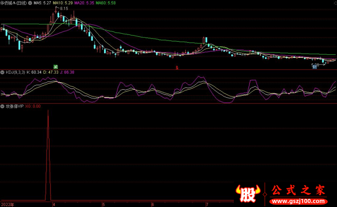This screenshot has width=337, height=207.
Task: Click the XG: 0.00 indicator value
Action: click(33, 106)
